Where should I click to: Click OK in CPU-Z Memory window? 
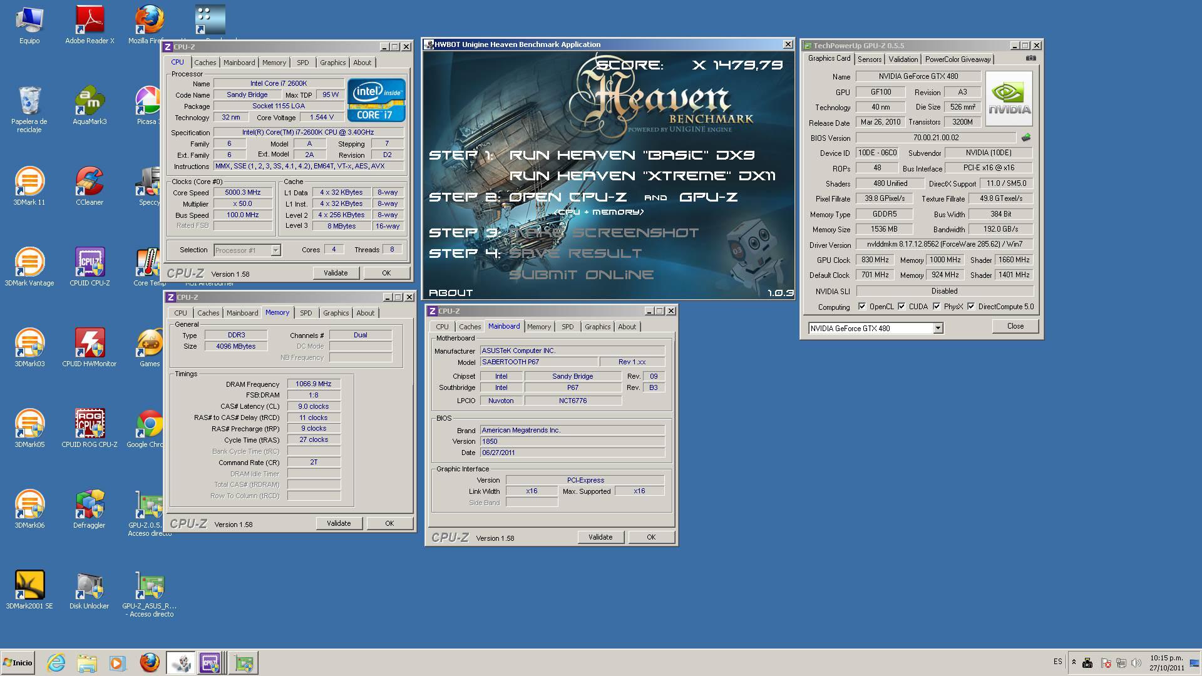tap(389, 523)
